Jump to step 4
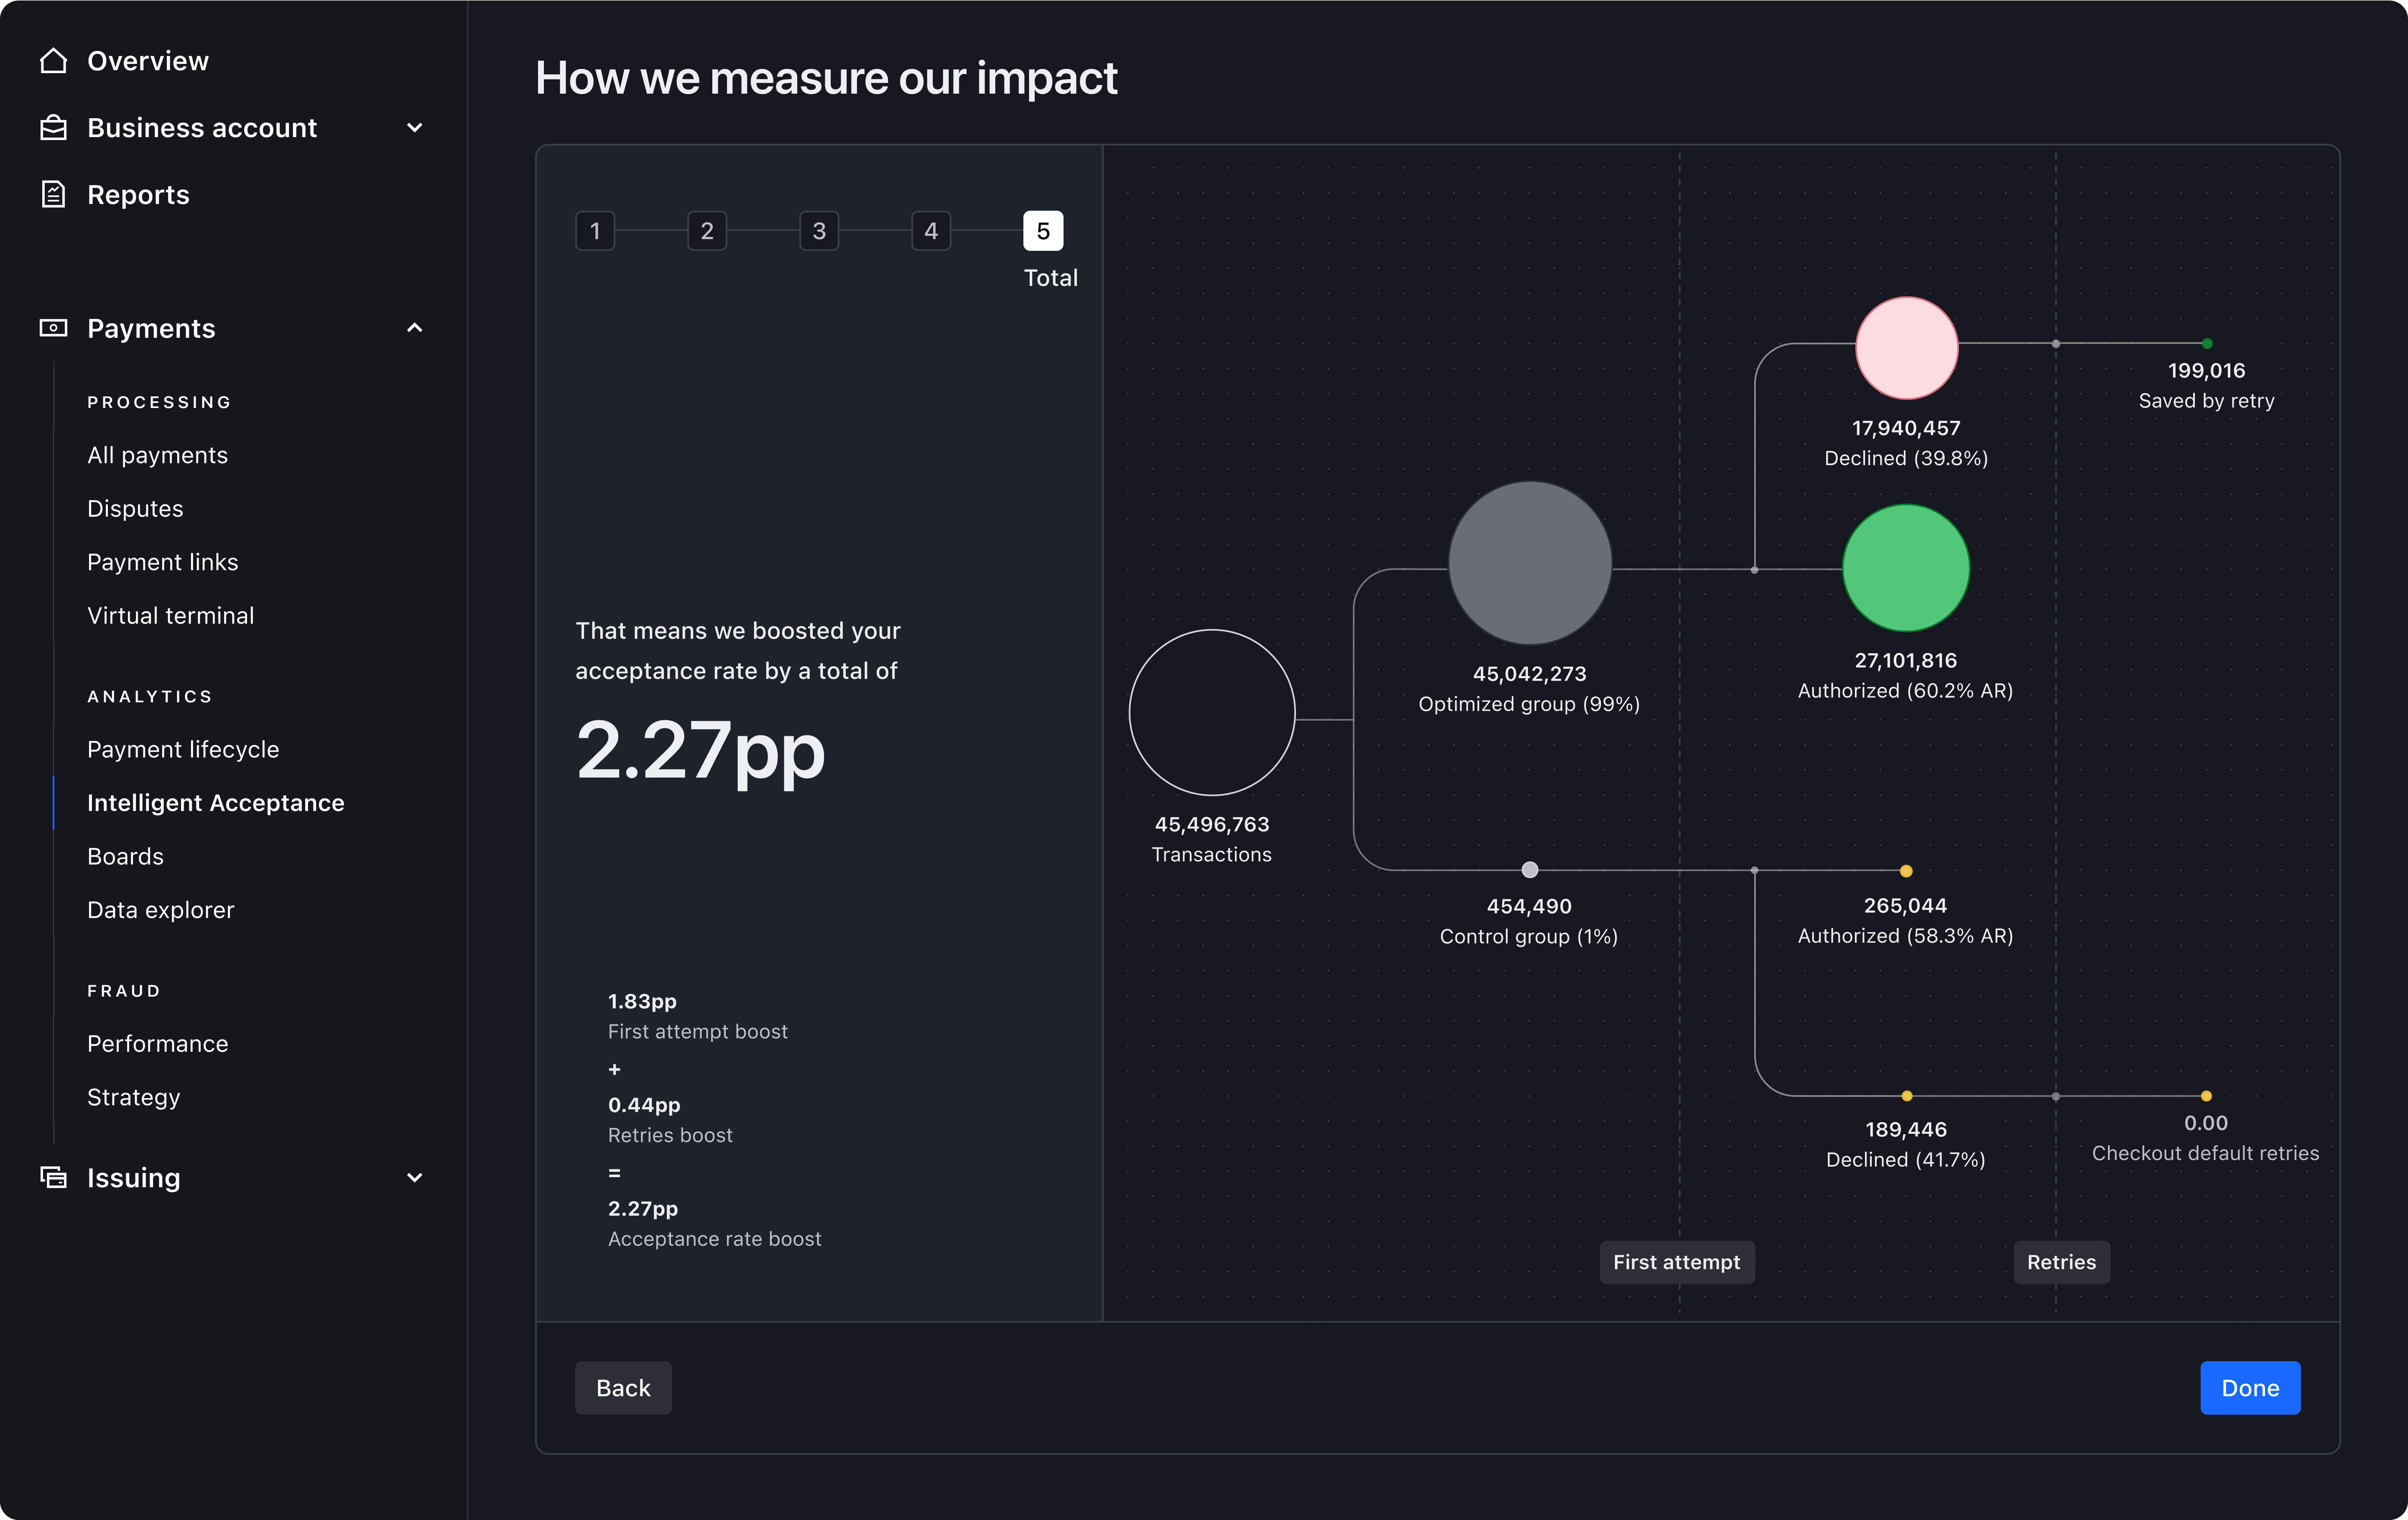Viewport: 2408px width, 1520px height. (931, 231)
